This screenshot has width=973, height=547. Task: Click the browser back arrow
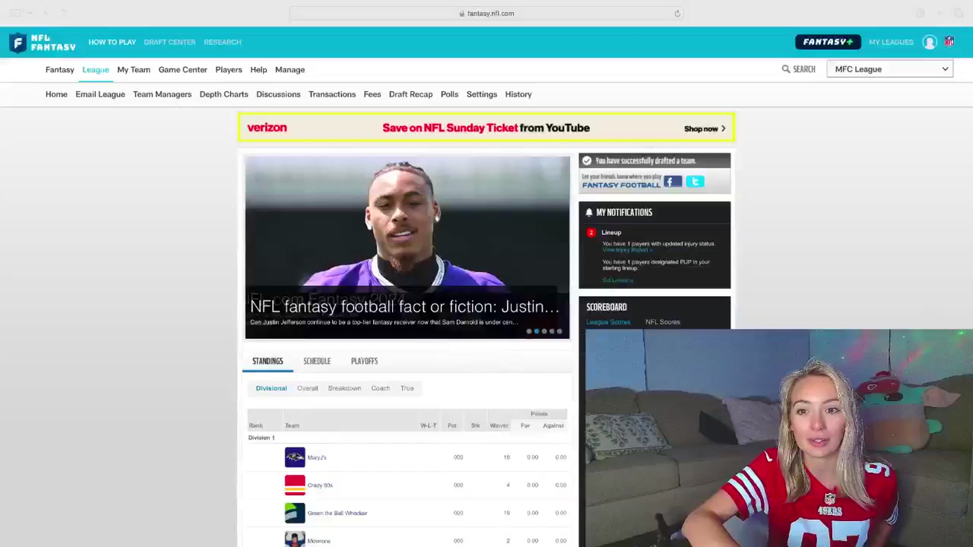click(46, 13)
